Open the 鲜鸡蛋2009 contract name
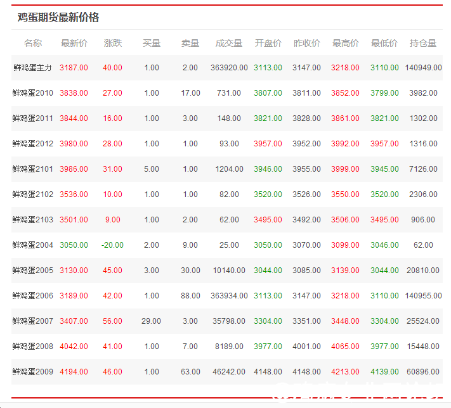The image size is (451, 408). pos(33,372)
